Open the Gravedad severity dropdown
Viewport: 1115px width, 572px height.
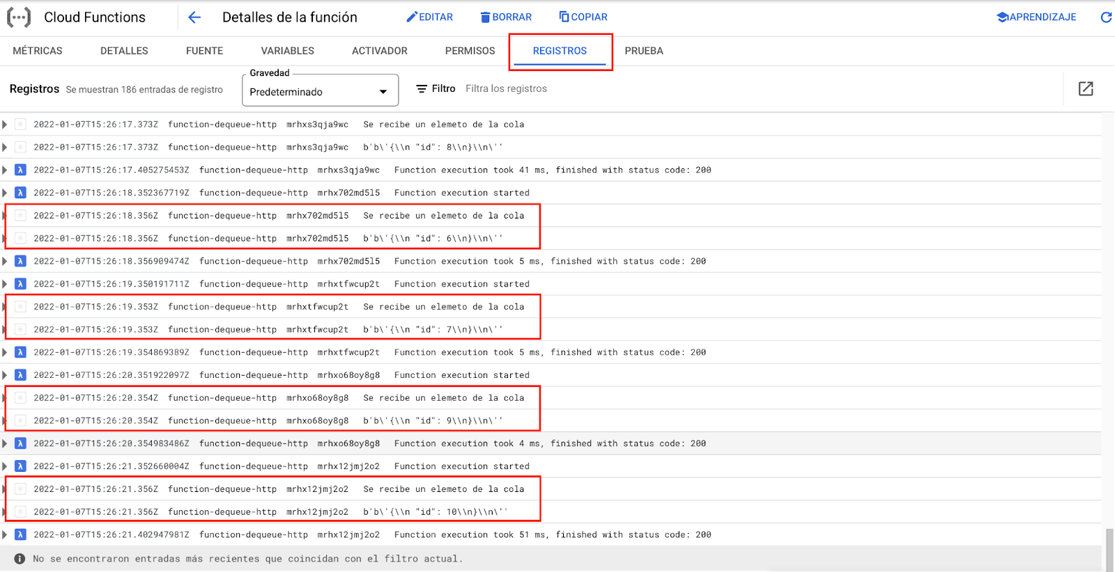[x=320, y=92]
